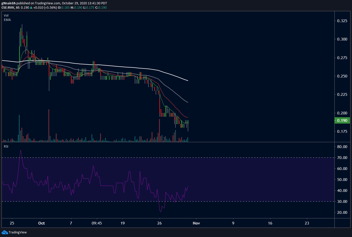Viewport: 352px width, 237px height.
Task: Click the 0.325 price axis label
Action: click(342, 21)
